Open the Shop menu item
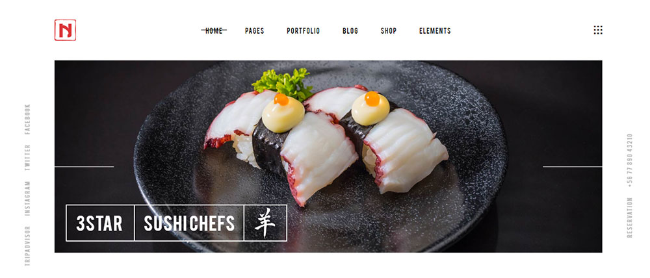 point(389,31)
